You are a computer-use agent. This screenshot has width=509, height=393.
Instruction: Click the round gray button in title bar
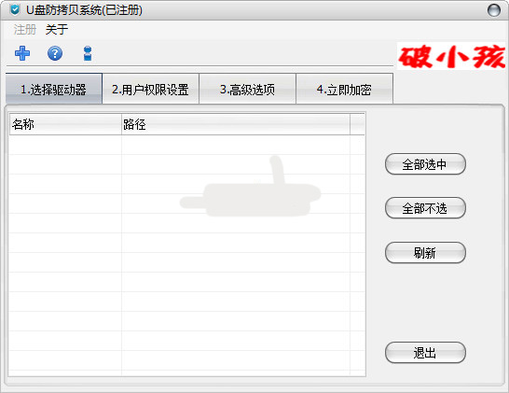(x=494, y=10)
